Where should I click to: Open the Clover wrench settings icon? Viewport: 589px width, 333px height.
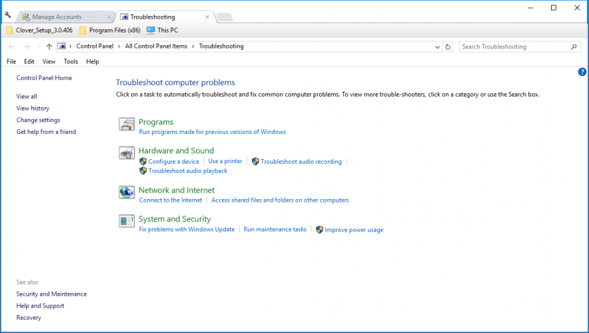point(8,15)
